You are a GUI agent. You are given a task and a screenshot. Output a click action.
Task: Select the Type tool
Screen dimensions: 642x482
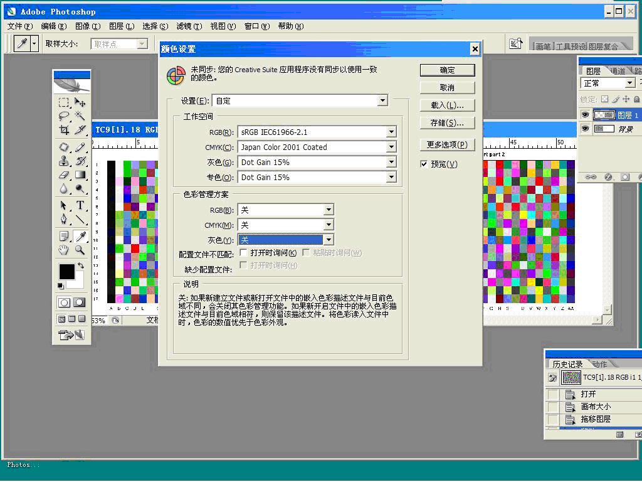coord(80,205)
